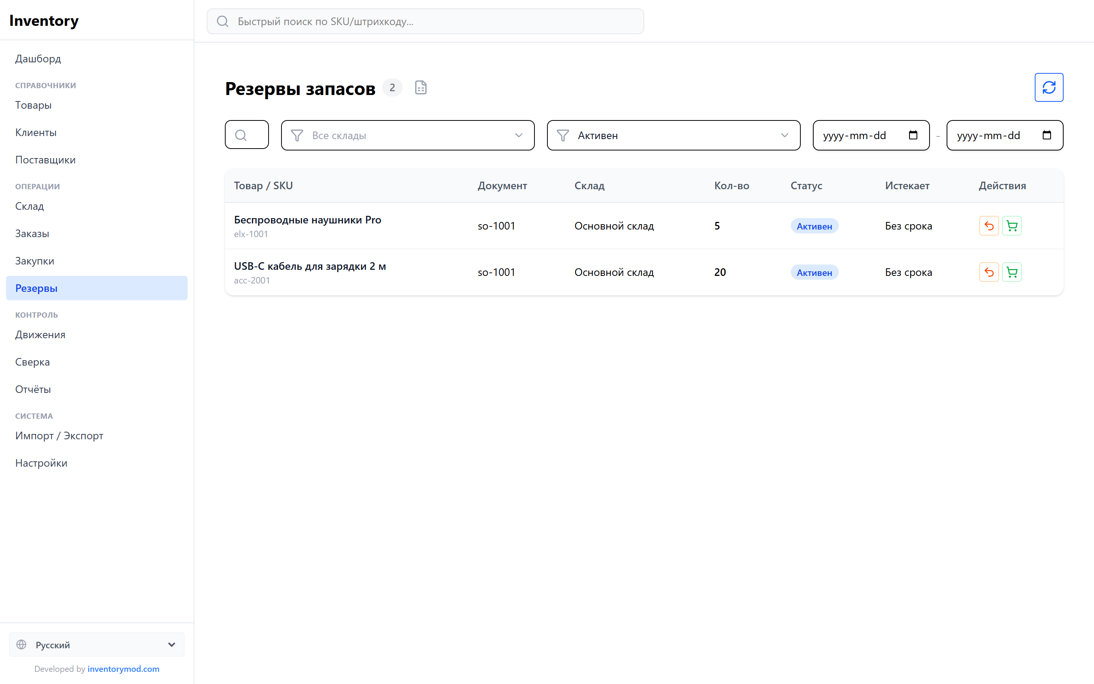Image resolution: width=1094 pixels, height=684 pixels.
Task: Open the Активен status filter dropdown
Action: [x=673, y=135]
